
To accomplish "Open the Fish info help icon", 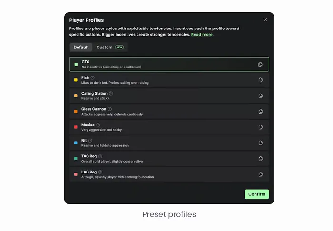I will 93,77.
